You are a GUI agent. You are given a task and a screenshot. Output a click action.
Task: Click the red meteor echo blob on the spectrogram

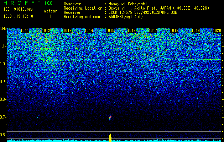pyautogui.click(x=110, y=118)
